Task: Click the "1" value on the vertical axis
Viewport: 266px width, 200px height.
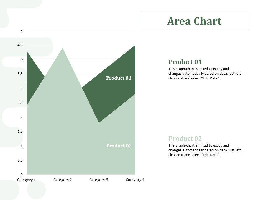Action: (22, 146)
